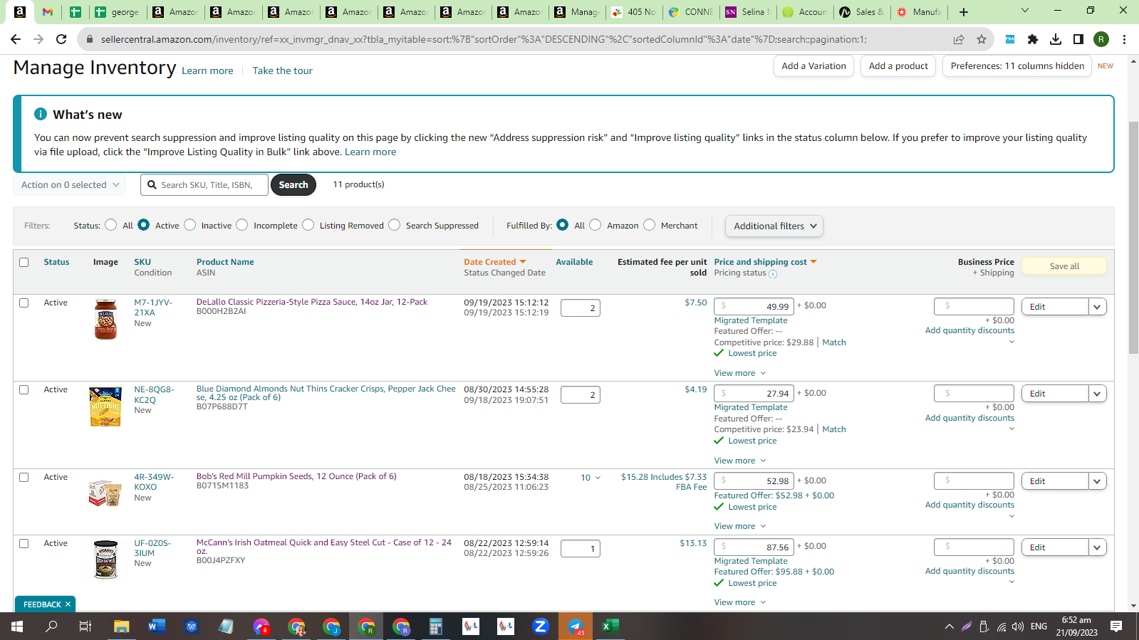Expand 'View more' for DeLallo Pizza Sauce
Screen dimensions: 1139x640
point(740,373)
